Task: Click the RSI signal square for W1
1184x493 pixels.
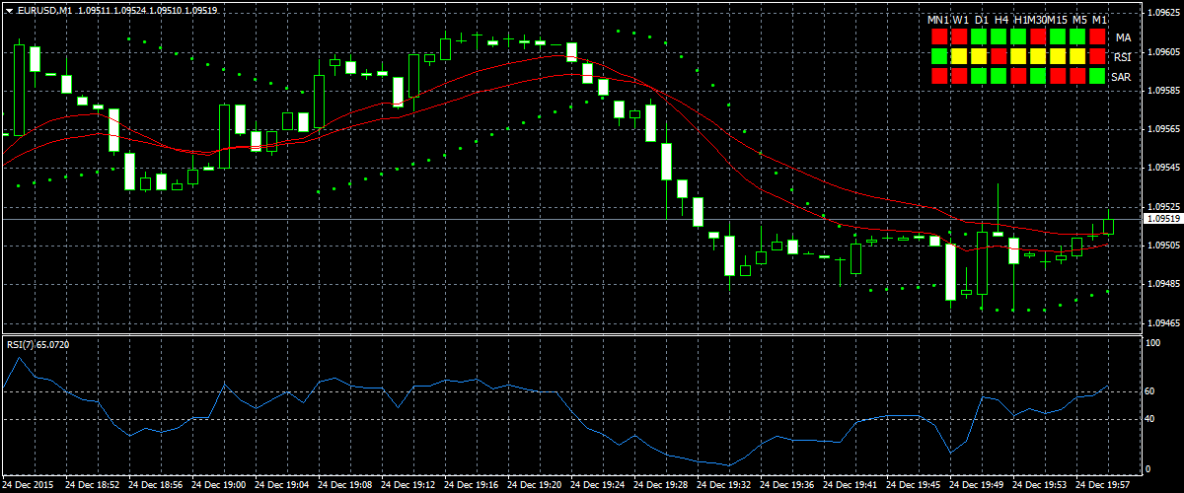Action: click(x=959, y=56)
